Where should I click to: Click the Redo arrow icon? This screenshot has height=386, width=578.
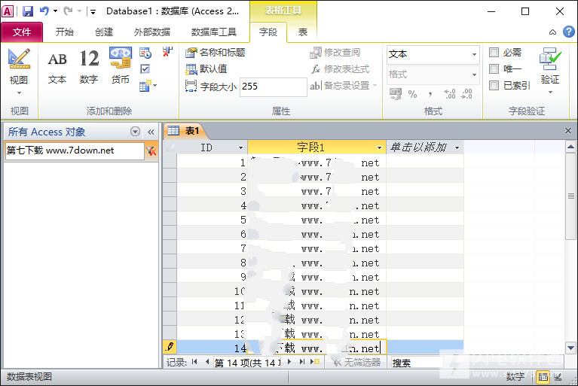pos(68,11)
